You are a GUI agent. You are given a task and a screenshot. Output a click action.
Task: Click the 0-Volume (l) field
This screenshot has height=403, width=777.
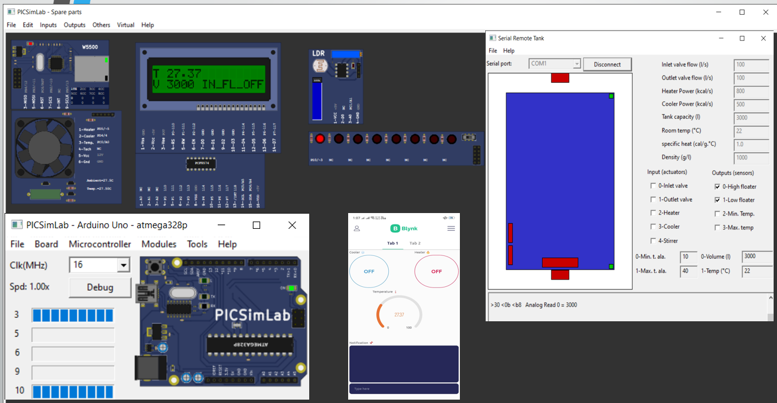click(x=757, y=256)
